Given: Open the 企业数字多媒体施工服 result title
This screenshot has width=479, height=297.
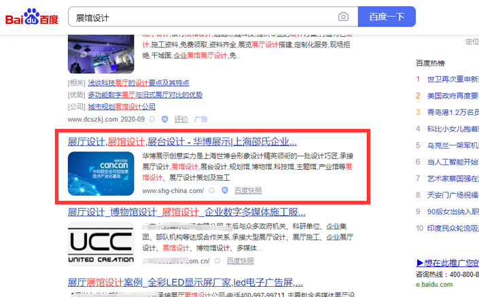Looking at the screenshot, I should [187, 212].
